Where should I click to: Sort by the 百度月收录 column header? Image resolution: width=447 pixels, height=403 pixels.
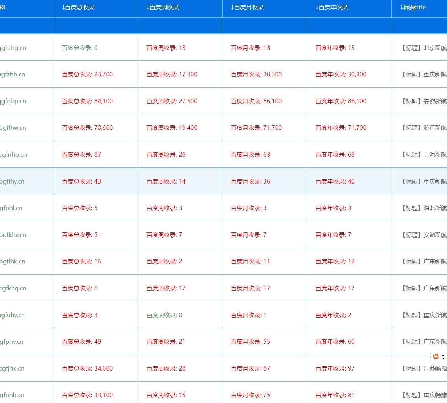pyautogui.click(x=247, y=7)
